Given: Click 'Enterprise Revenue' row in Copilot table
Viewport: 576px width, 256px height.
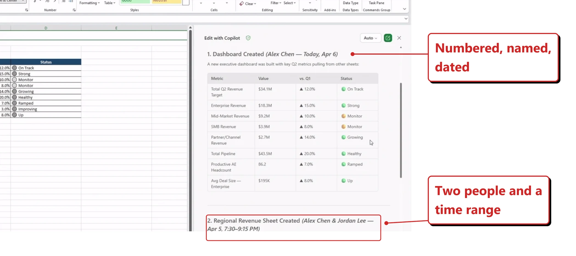Looking at the screenshot, I should click(293, 106).
